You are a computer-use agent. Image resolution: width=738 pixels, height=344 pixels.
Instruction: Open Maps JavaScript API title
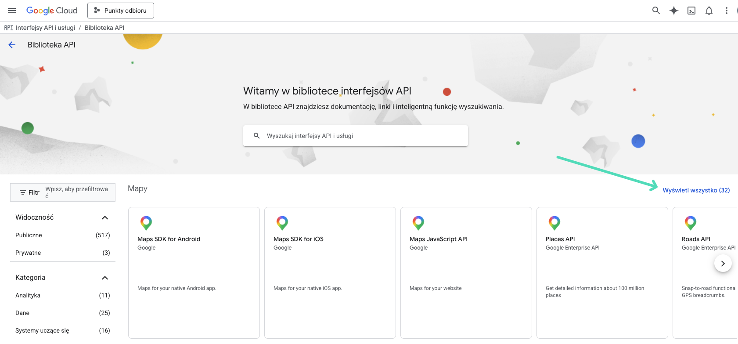point(439,239)
